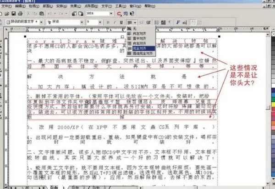Open the 点阵图(B) bitmap menu
The width and height of the screenshot is (275, 189).
point(91,6)
